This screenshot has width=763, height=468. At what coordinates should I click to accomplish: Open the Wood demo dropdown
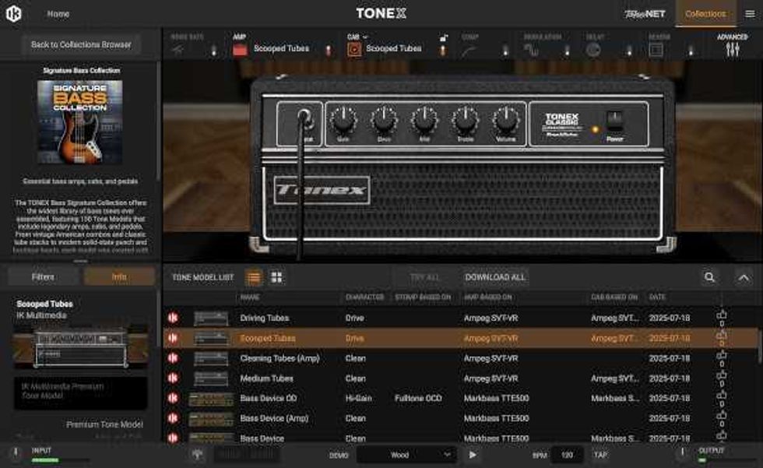(410, 455)
